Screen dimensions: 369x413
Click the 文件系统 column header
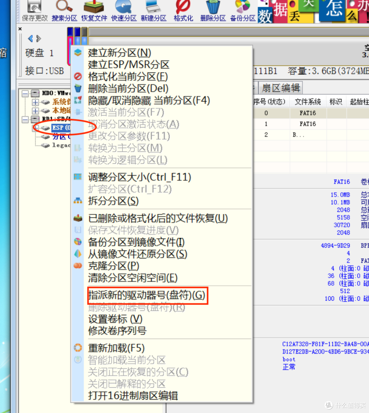(x=308, y=102)
